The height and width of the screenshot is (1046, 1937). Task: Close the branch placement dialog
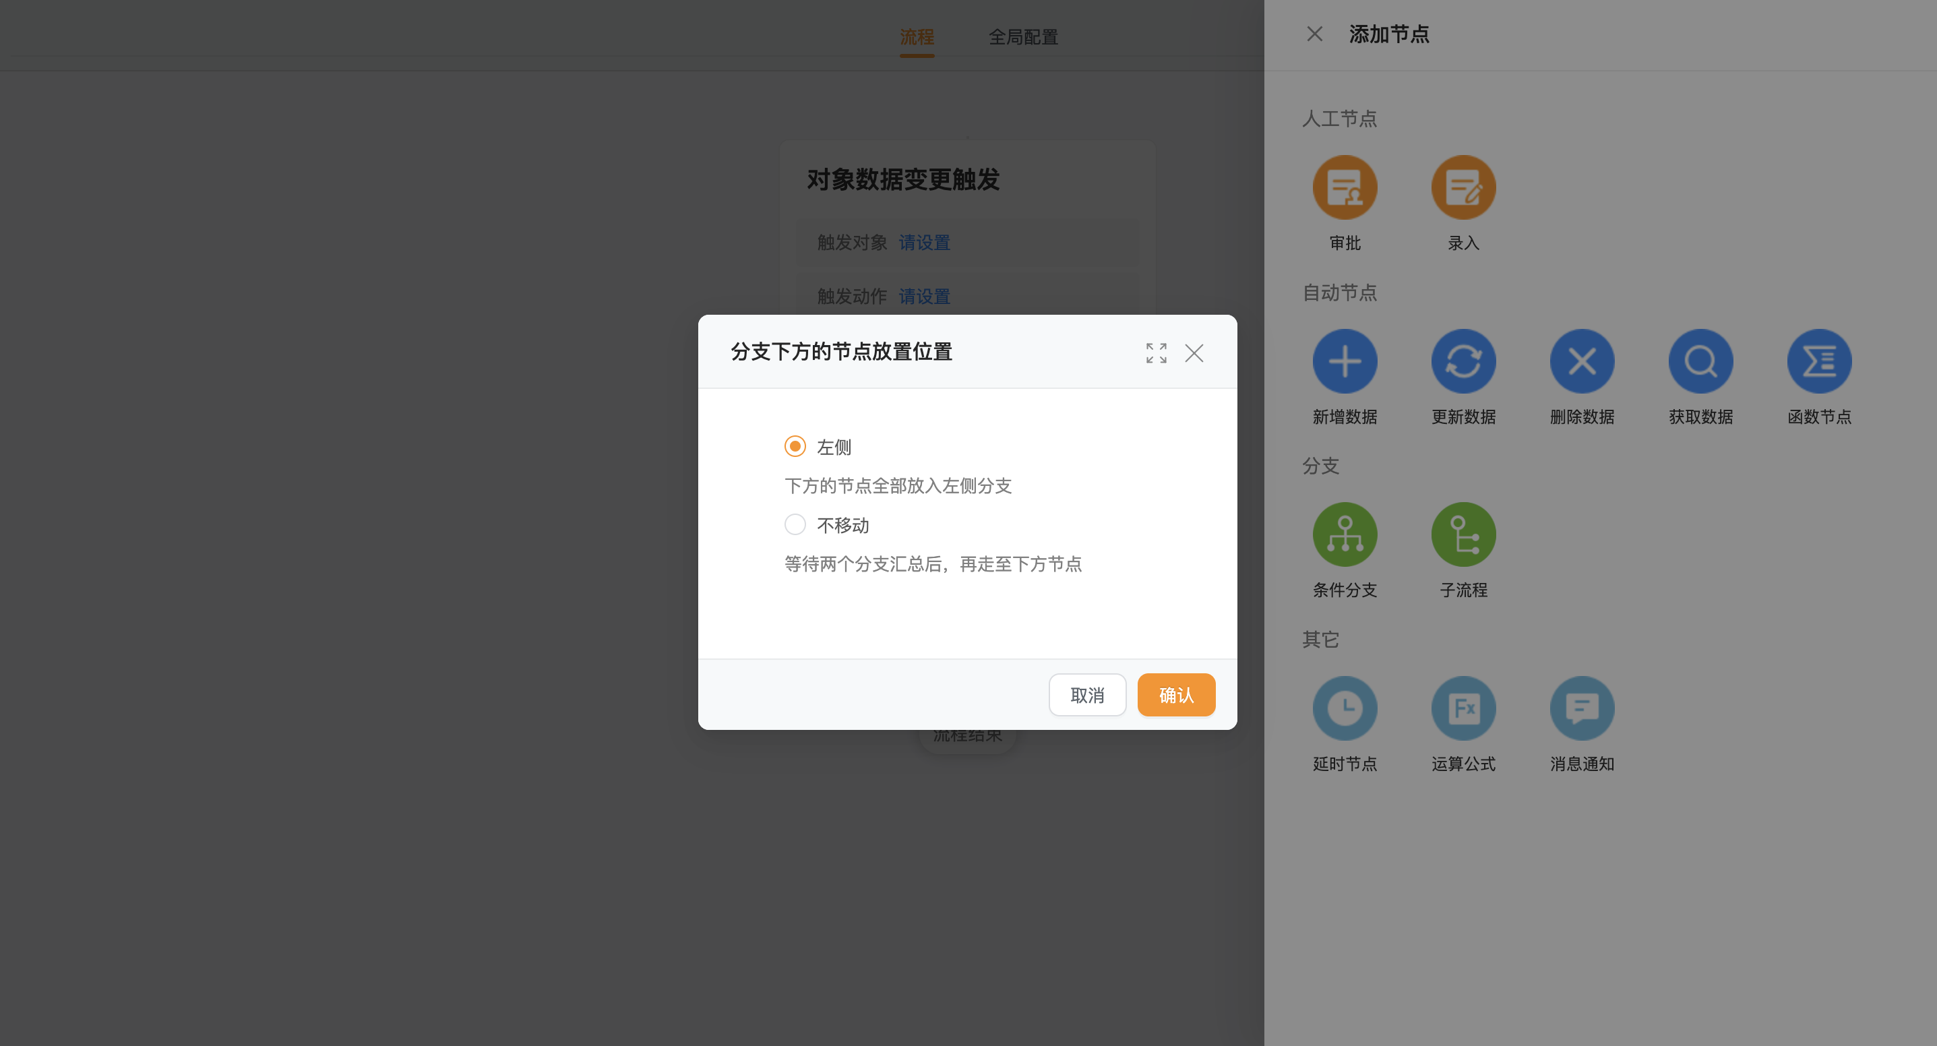point(1194,352)
